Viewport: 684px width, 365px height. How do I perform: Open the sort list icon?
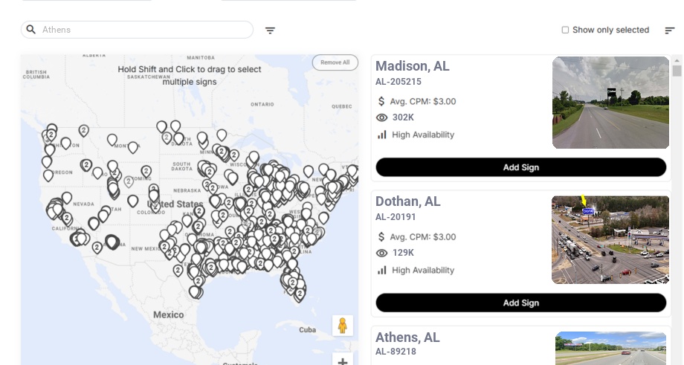click(670, 30)
